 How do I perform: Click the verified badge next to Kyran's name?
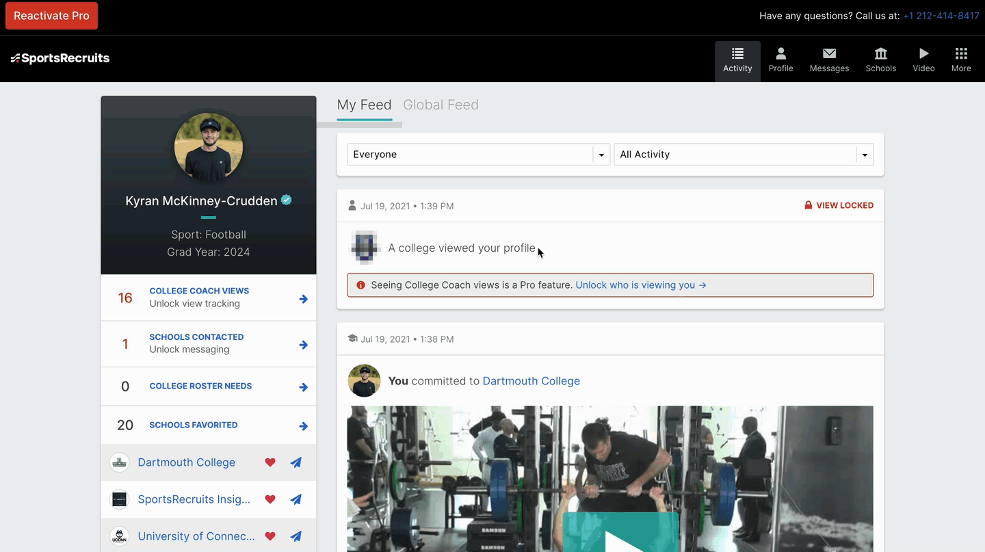(287, 200)
